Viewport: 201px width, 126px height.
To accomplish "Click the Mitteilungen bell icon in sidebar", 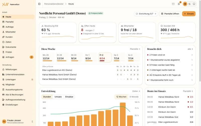I will coord(3,70).
